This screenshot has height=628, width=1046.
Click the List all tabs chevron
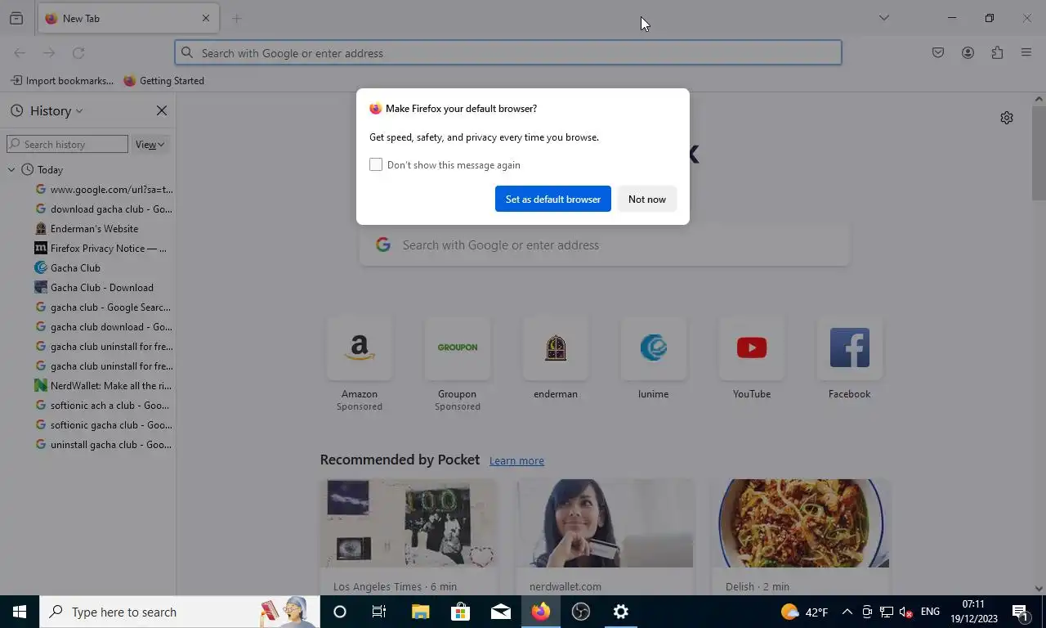[884, 18]
